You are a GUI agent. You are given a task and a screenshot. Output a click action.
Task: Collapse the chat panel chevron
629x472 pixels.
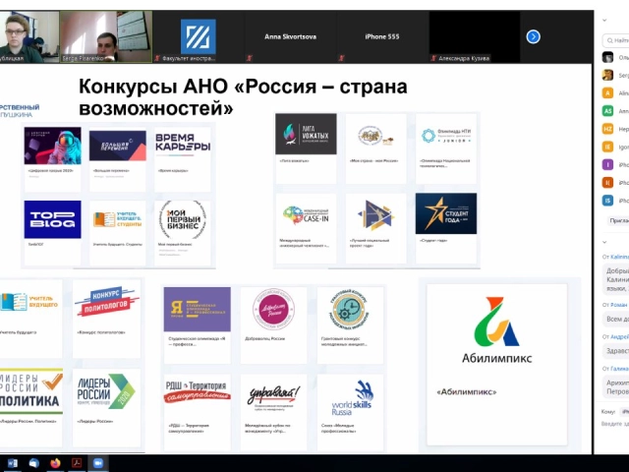[x=604, y=242]
